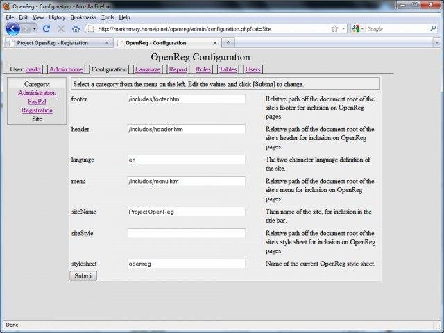Click 'Name of the current OpenReg style sheet.' text
The width and height of the screenshot is (444, 333).
(321, 264)
